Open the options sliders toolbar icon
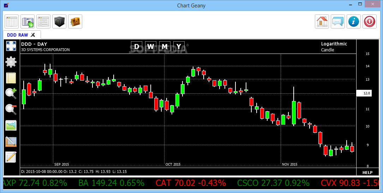The width and height of the screenshot is (383, 193). click(x=43, y=21)
